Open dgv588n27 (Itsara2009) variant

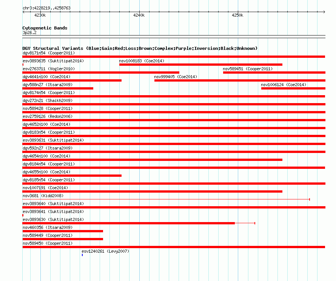pyautogui.click(x=48, y=85)
